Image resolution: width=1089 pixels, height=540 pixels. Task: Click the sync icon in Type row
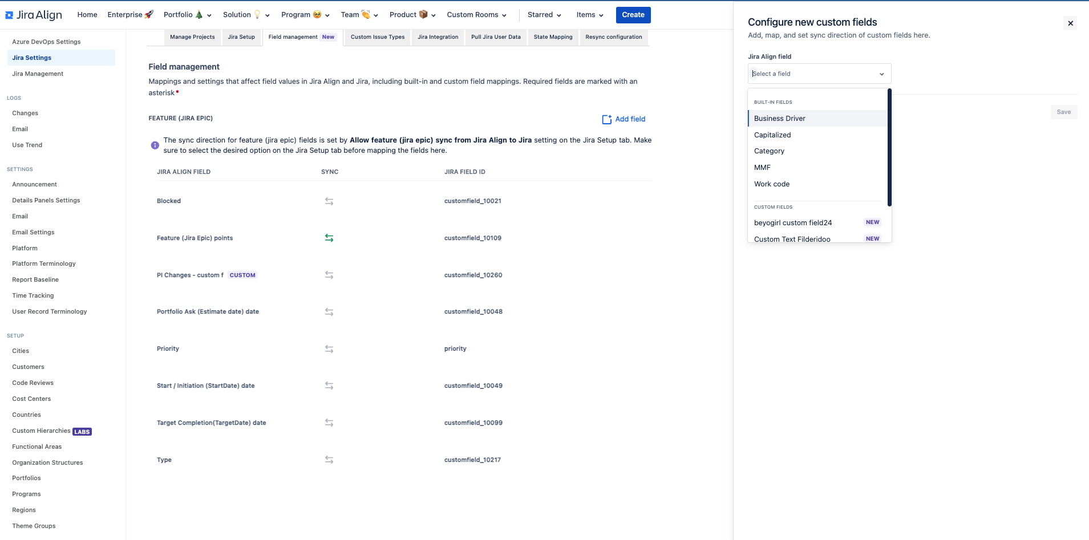[x=329, y=460]
